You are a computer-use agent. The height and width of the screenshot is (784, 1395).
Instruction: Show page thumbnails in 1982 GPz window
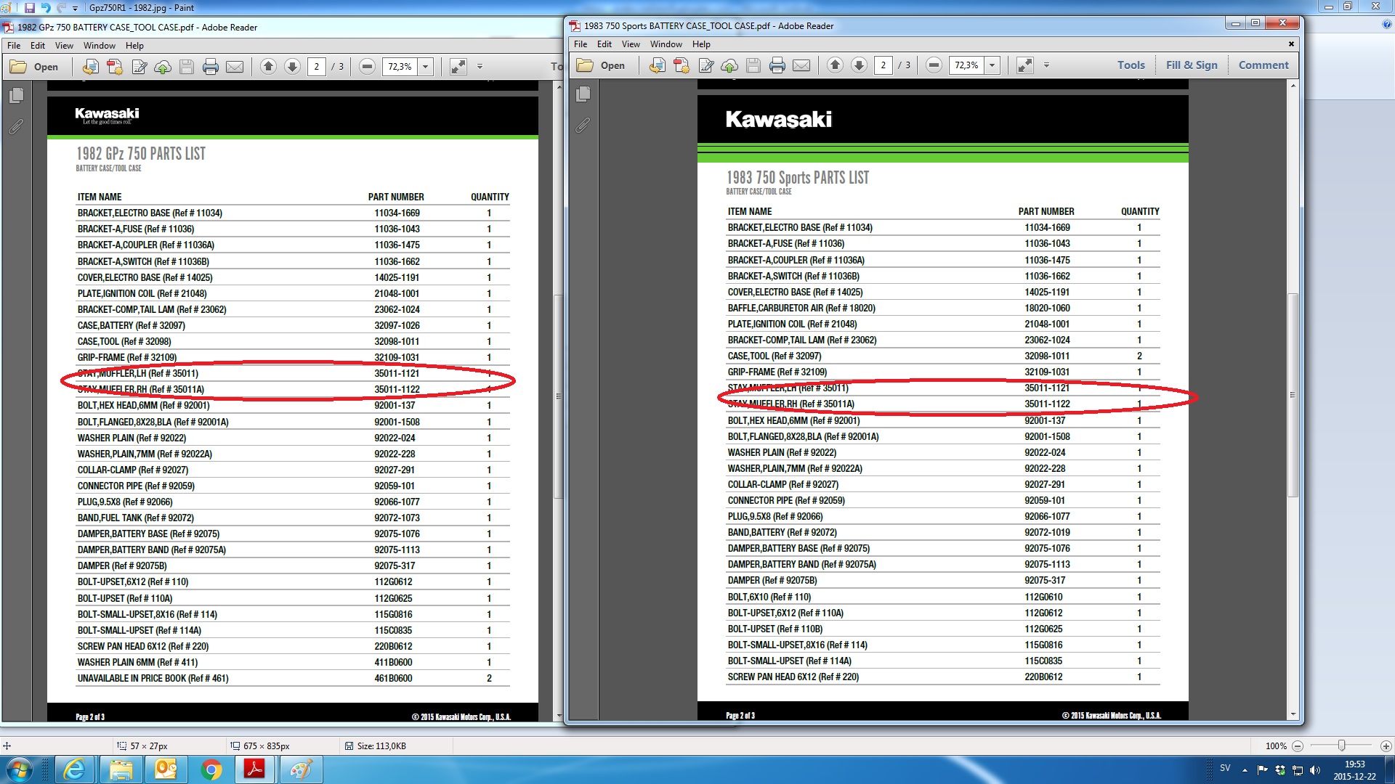point(16,95)
